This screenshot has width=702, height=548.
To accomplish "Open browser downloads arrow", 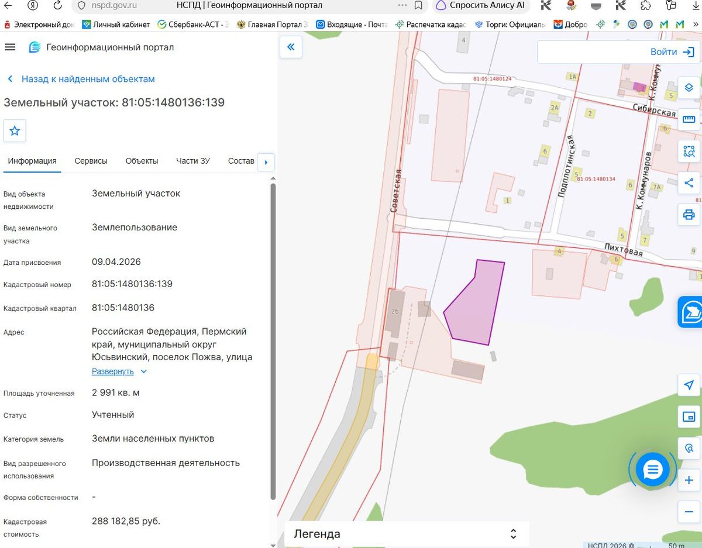I will pyautogui.click(x=695, y=5).
